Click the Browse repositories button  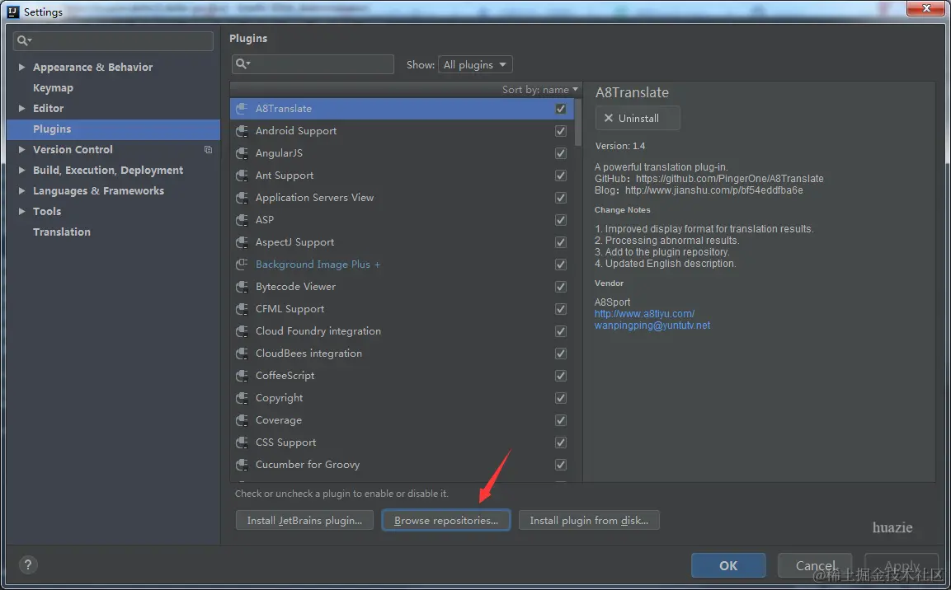point(445,520)
